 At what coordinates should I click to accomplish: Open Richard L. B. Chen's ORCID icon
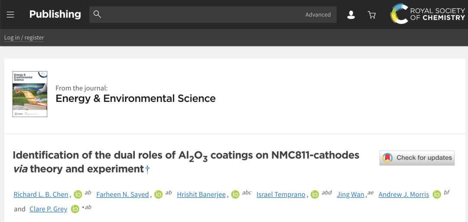click(x=78, y=195)
